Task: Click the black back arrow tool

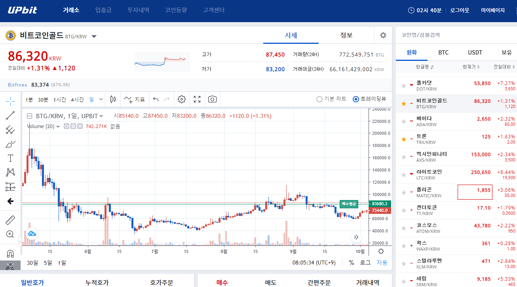Action: pos(10,201)
